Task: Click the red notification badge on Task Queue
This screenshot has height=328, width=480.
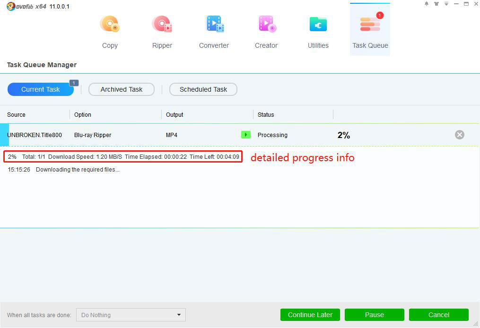Action: tap(380, 15)
